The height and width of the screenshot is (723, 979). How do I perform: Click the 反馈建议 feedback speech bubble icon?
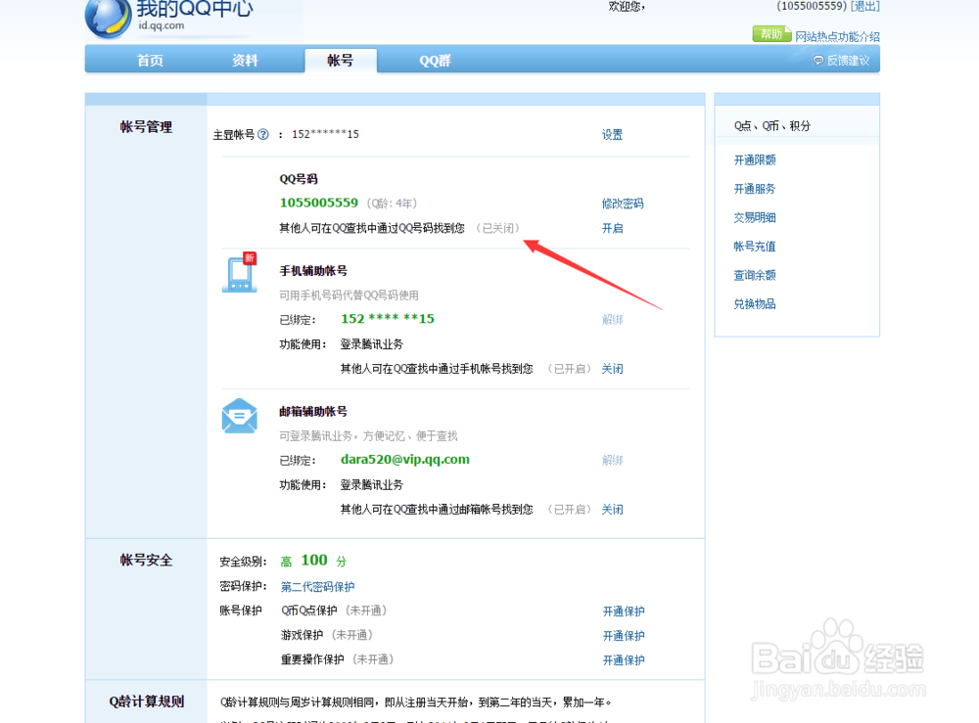tap(817, 61)
